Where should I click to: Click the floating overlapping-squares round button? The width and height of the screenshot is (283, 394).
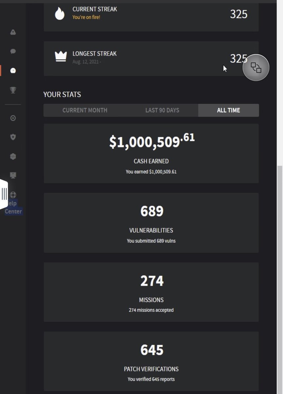tap(256, 68)
